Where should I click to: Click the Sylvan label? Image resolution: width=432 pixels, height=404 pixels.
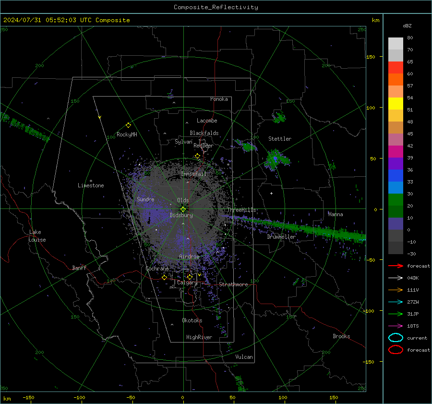183,142
